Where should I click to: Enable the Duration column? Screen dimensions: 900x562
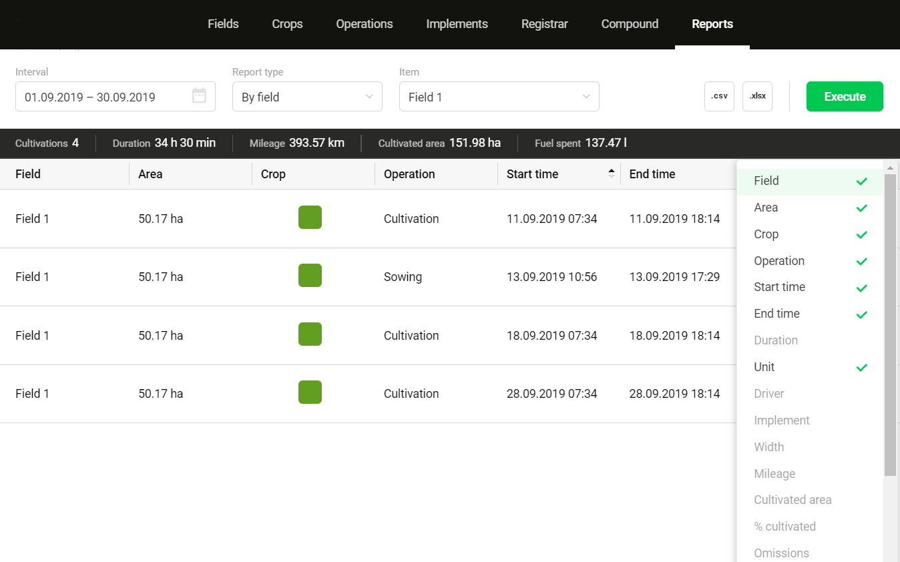click(776, 340)
